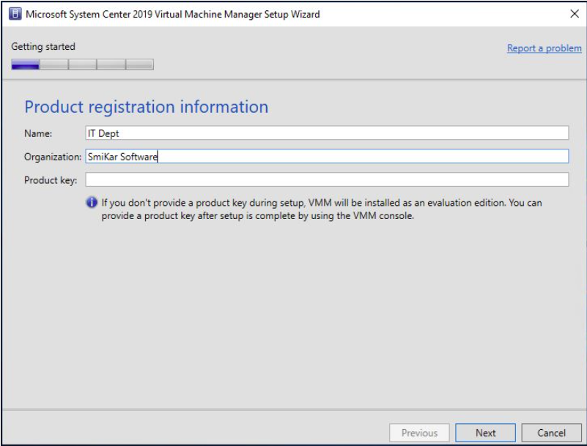Image resolution: width=587 pixels, height=446 pixels.
Task: Open the Report a problem link
Action: click(x=544, y=48)
